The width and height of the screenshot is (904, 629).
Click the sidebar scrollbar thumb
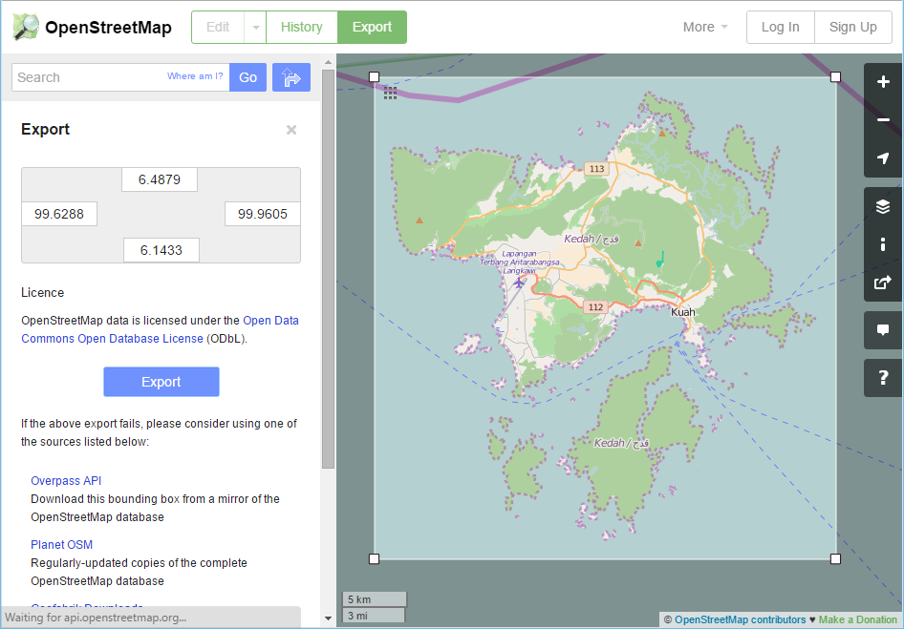328,269
